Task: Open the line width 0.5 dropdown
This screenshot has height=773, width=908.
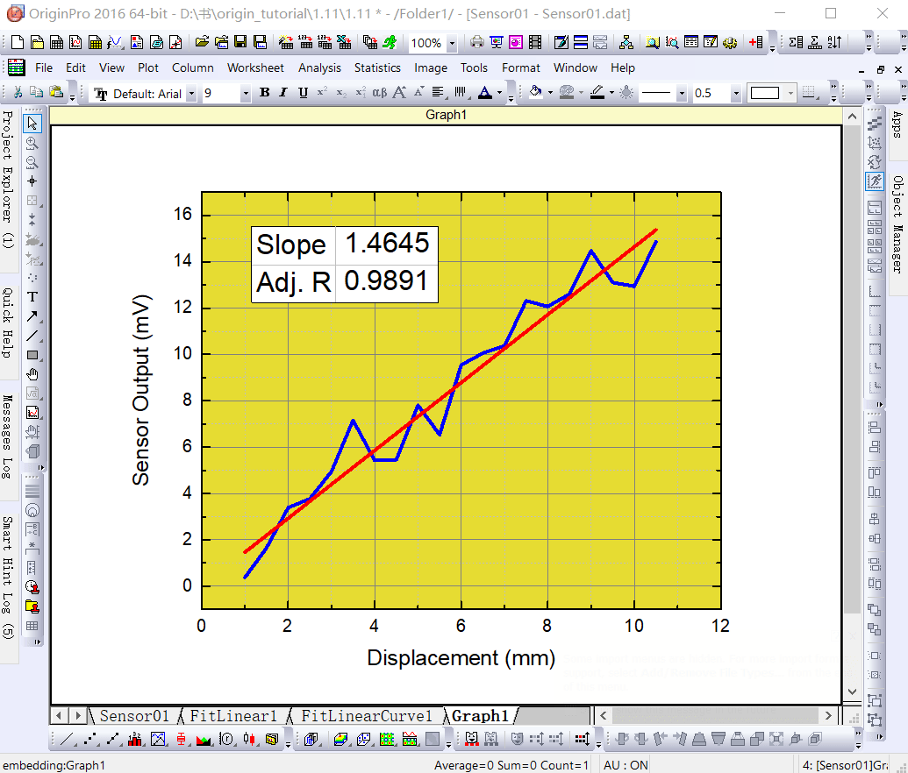Action: (x=736, y=93)
